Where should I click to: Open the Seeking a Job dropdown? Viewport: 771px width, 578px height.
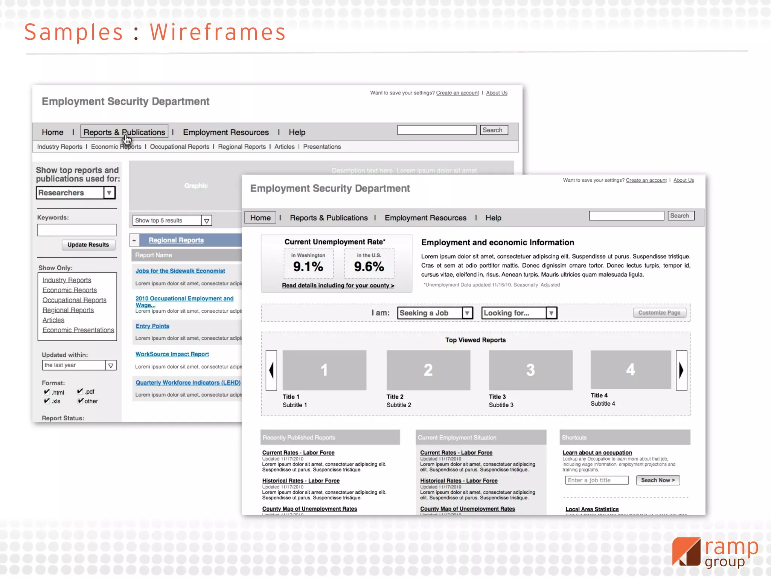[x=435, y=313]
